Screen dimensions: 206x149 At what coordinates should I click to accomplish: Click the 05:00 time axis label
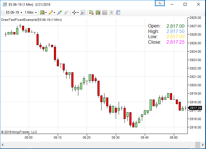tap(29, 137)
